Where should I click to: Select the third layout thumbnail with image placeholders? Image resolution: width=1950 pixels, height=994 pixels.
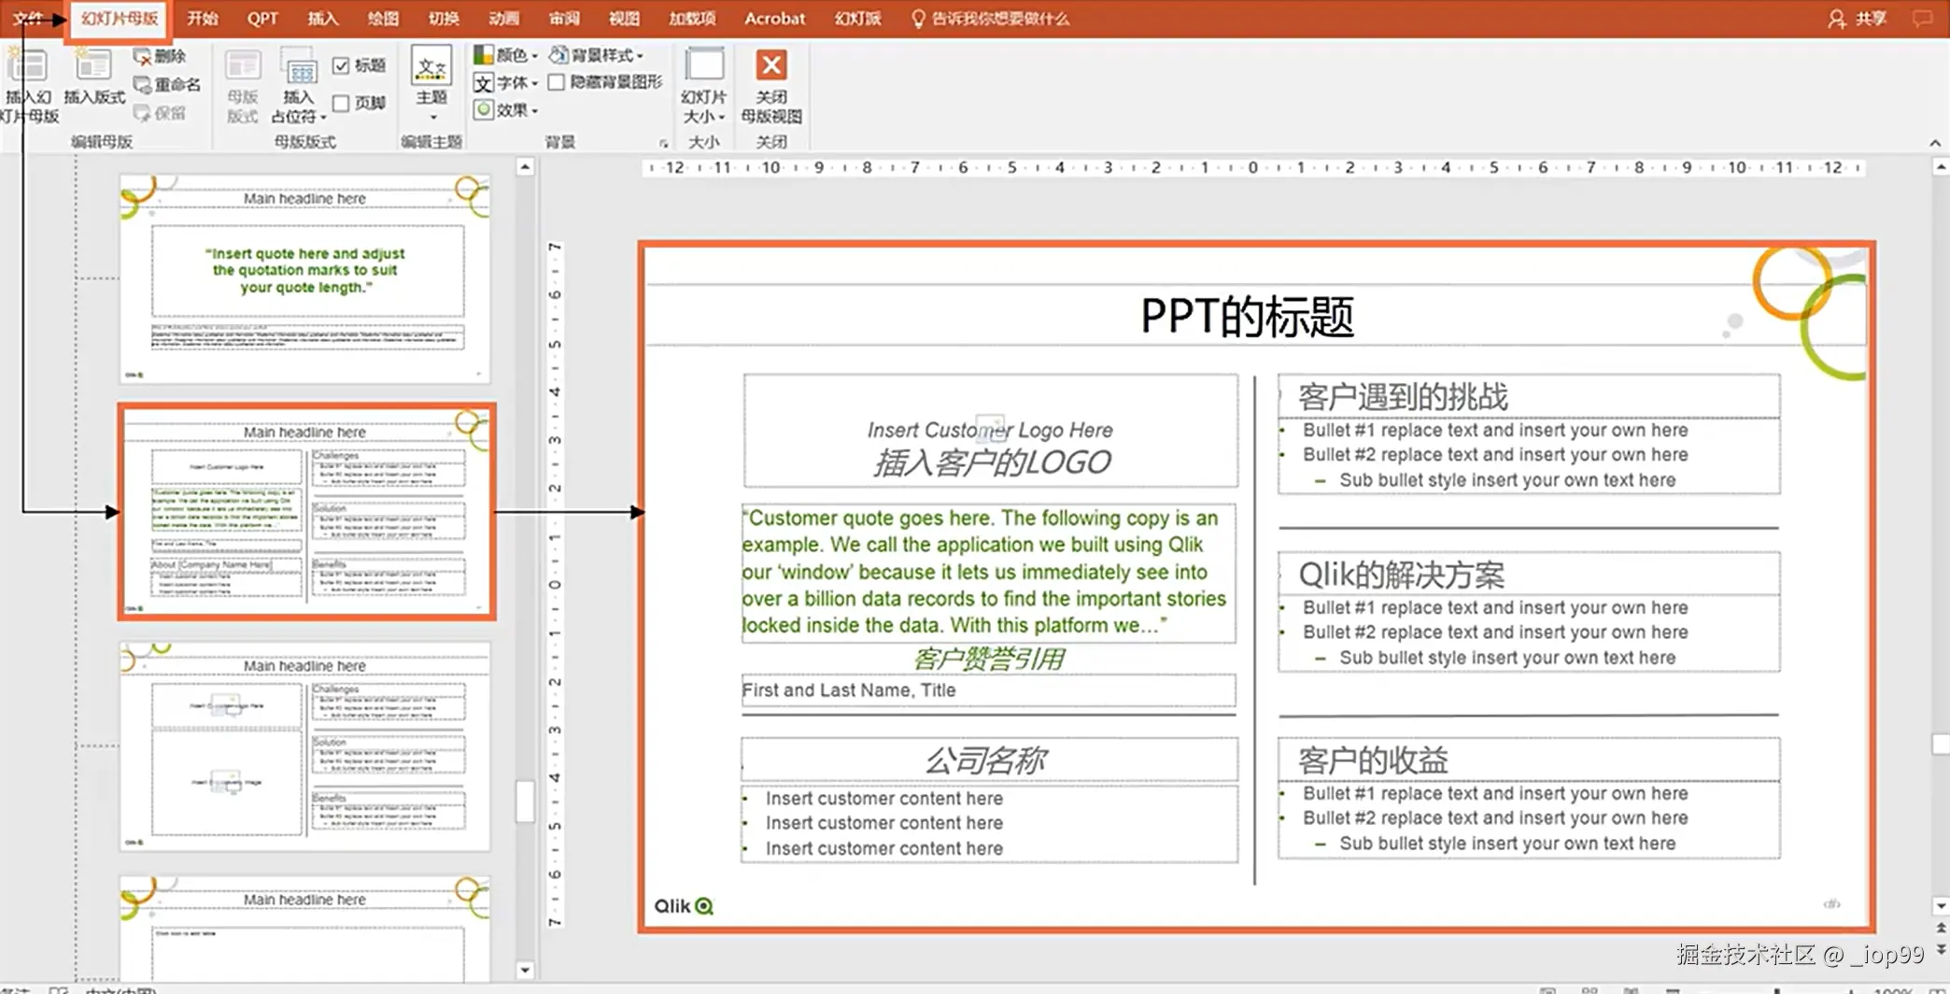pos(305,746)
